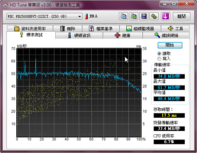
Task: Click the ms axis label
Action: pyautogui.click(x=139, y=46)
